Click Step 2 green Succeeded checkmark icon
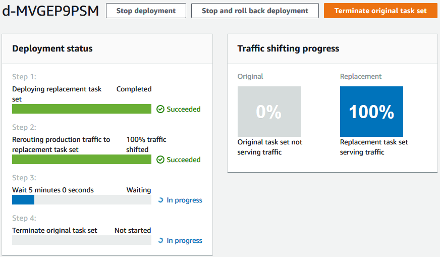440x257 pixels. coord(160,160)
